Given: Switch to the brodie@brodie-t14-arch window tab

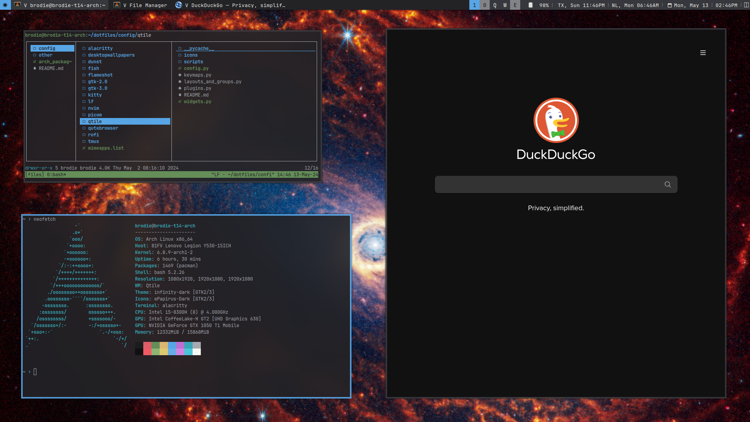Looking at the screenshot, I should click(60, 5).
